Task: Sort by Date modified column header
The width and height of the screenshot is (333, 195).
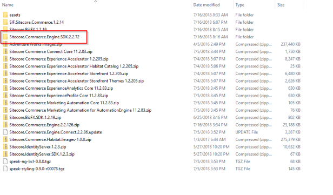Action: pyautogui.click(x=207, y=5)
